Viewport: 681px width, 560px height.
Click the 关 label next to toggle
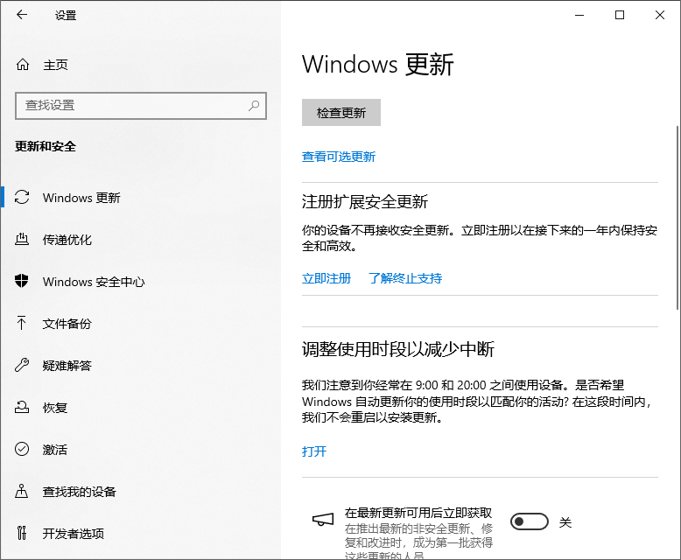565,522
